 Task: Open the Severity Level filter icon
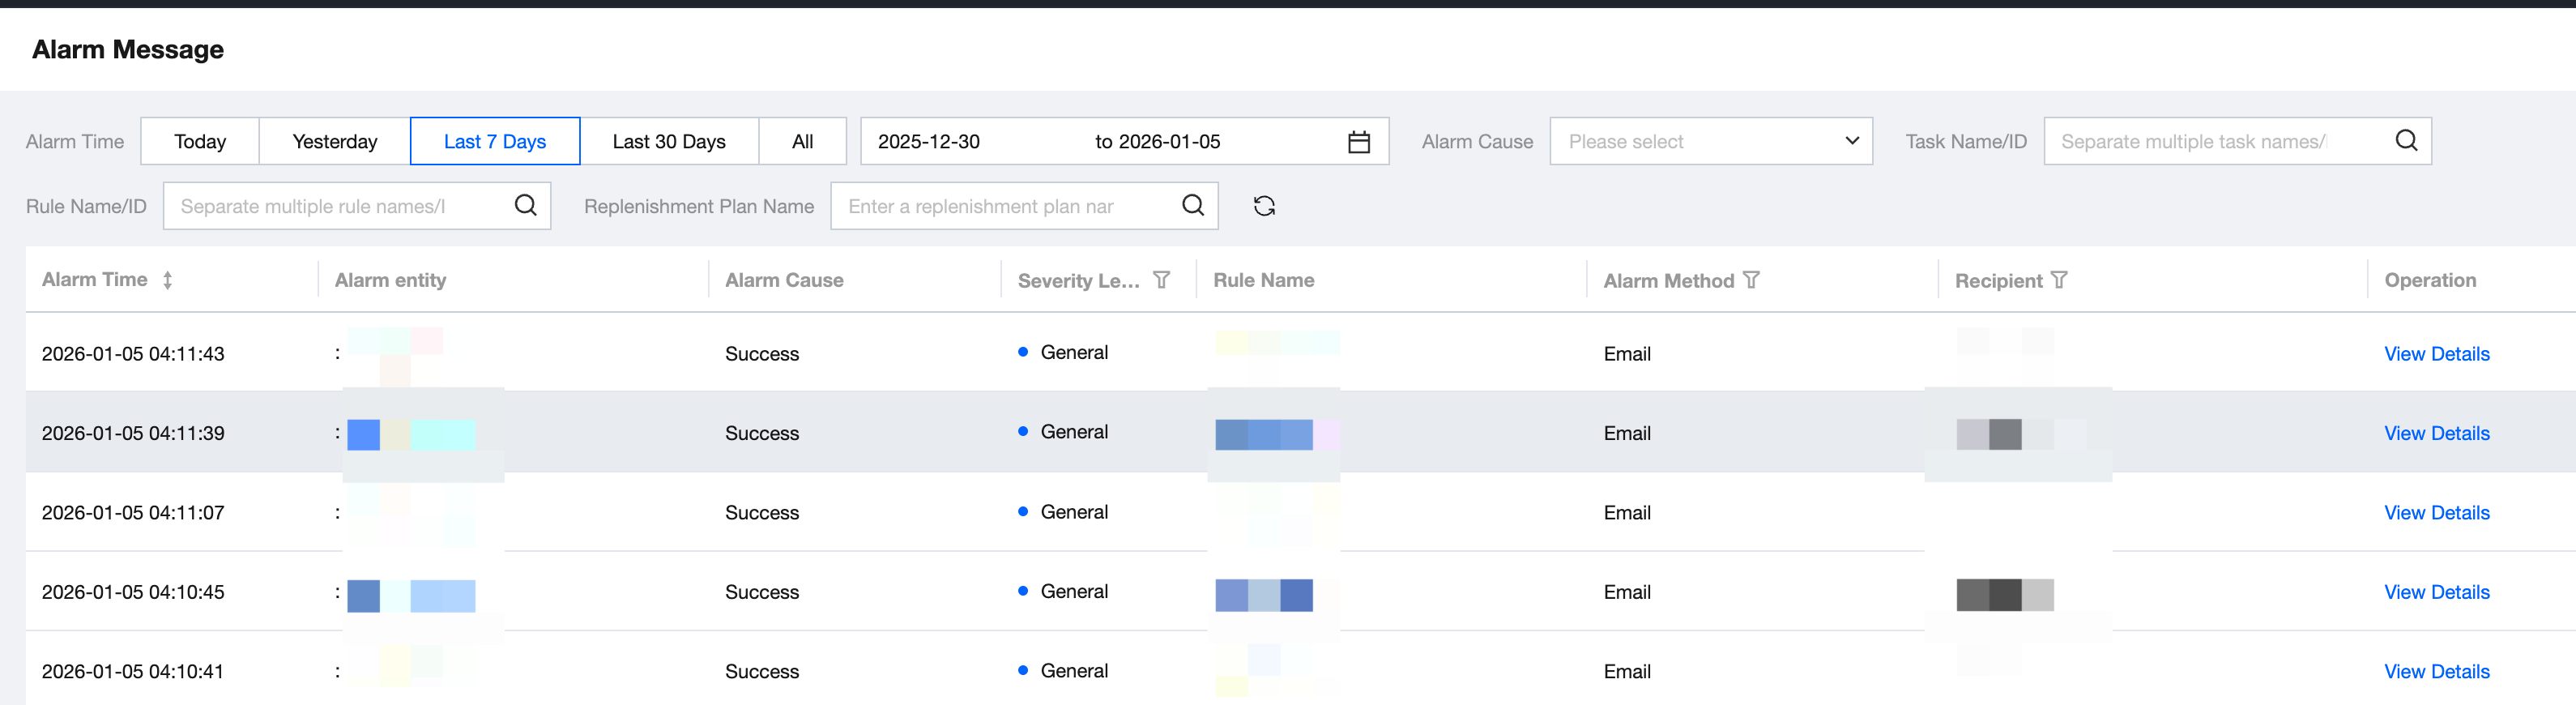(x=1161, y=280)
